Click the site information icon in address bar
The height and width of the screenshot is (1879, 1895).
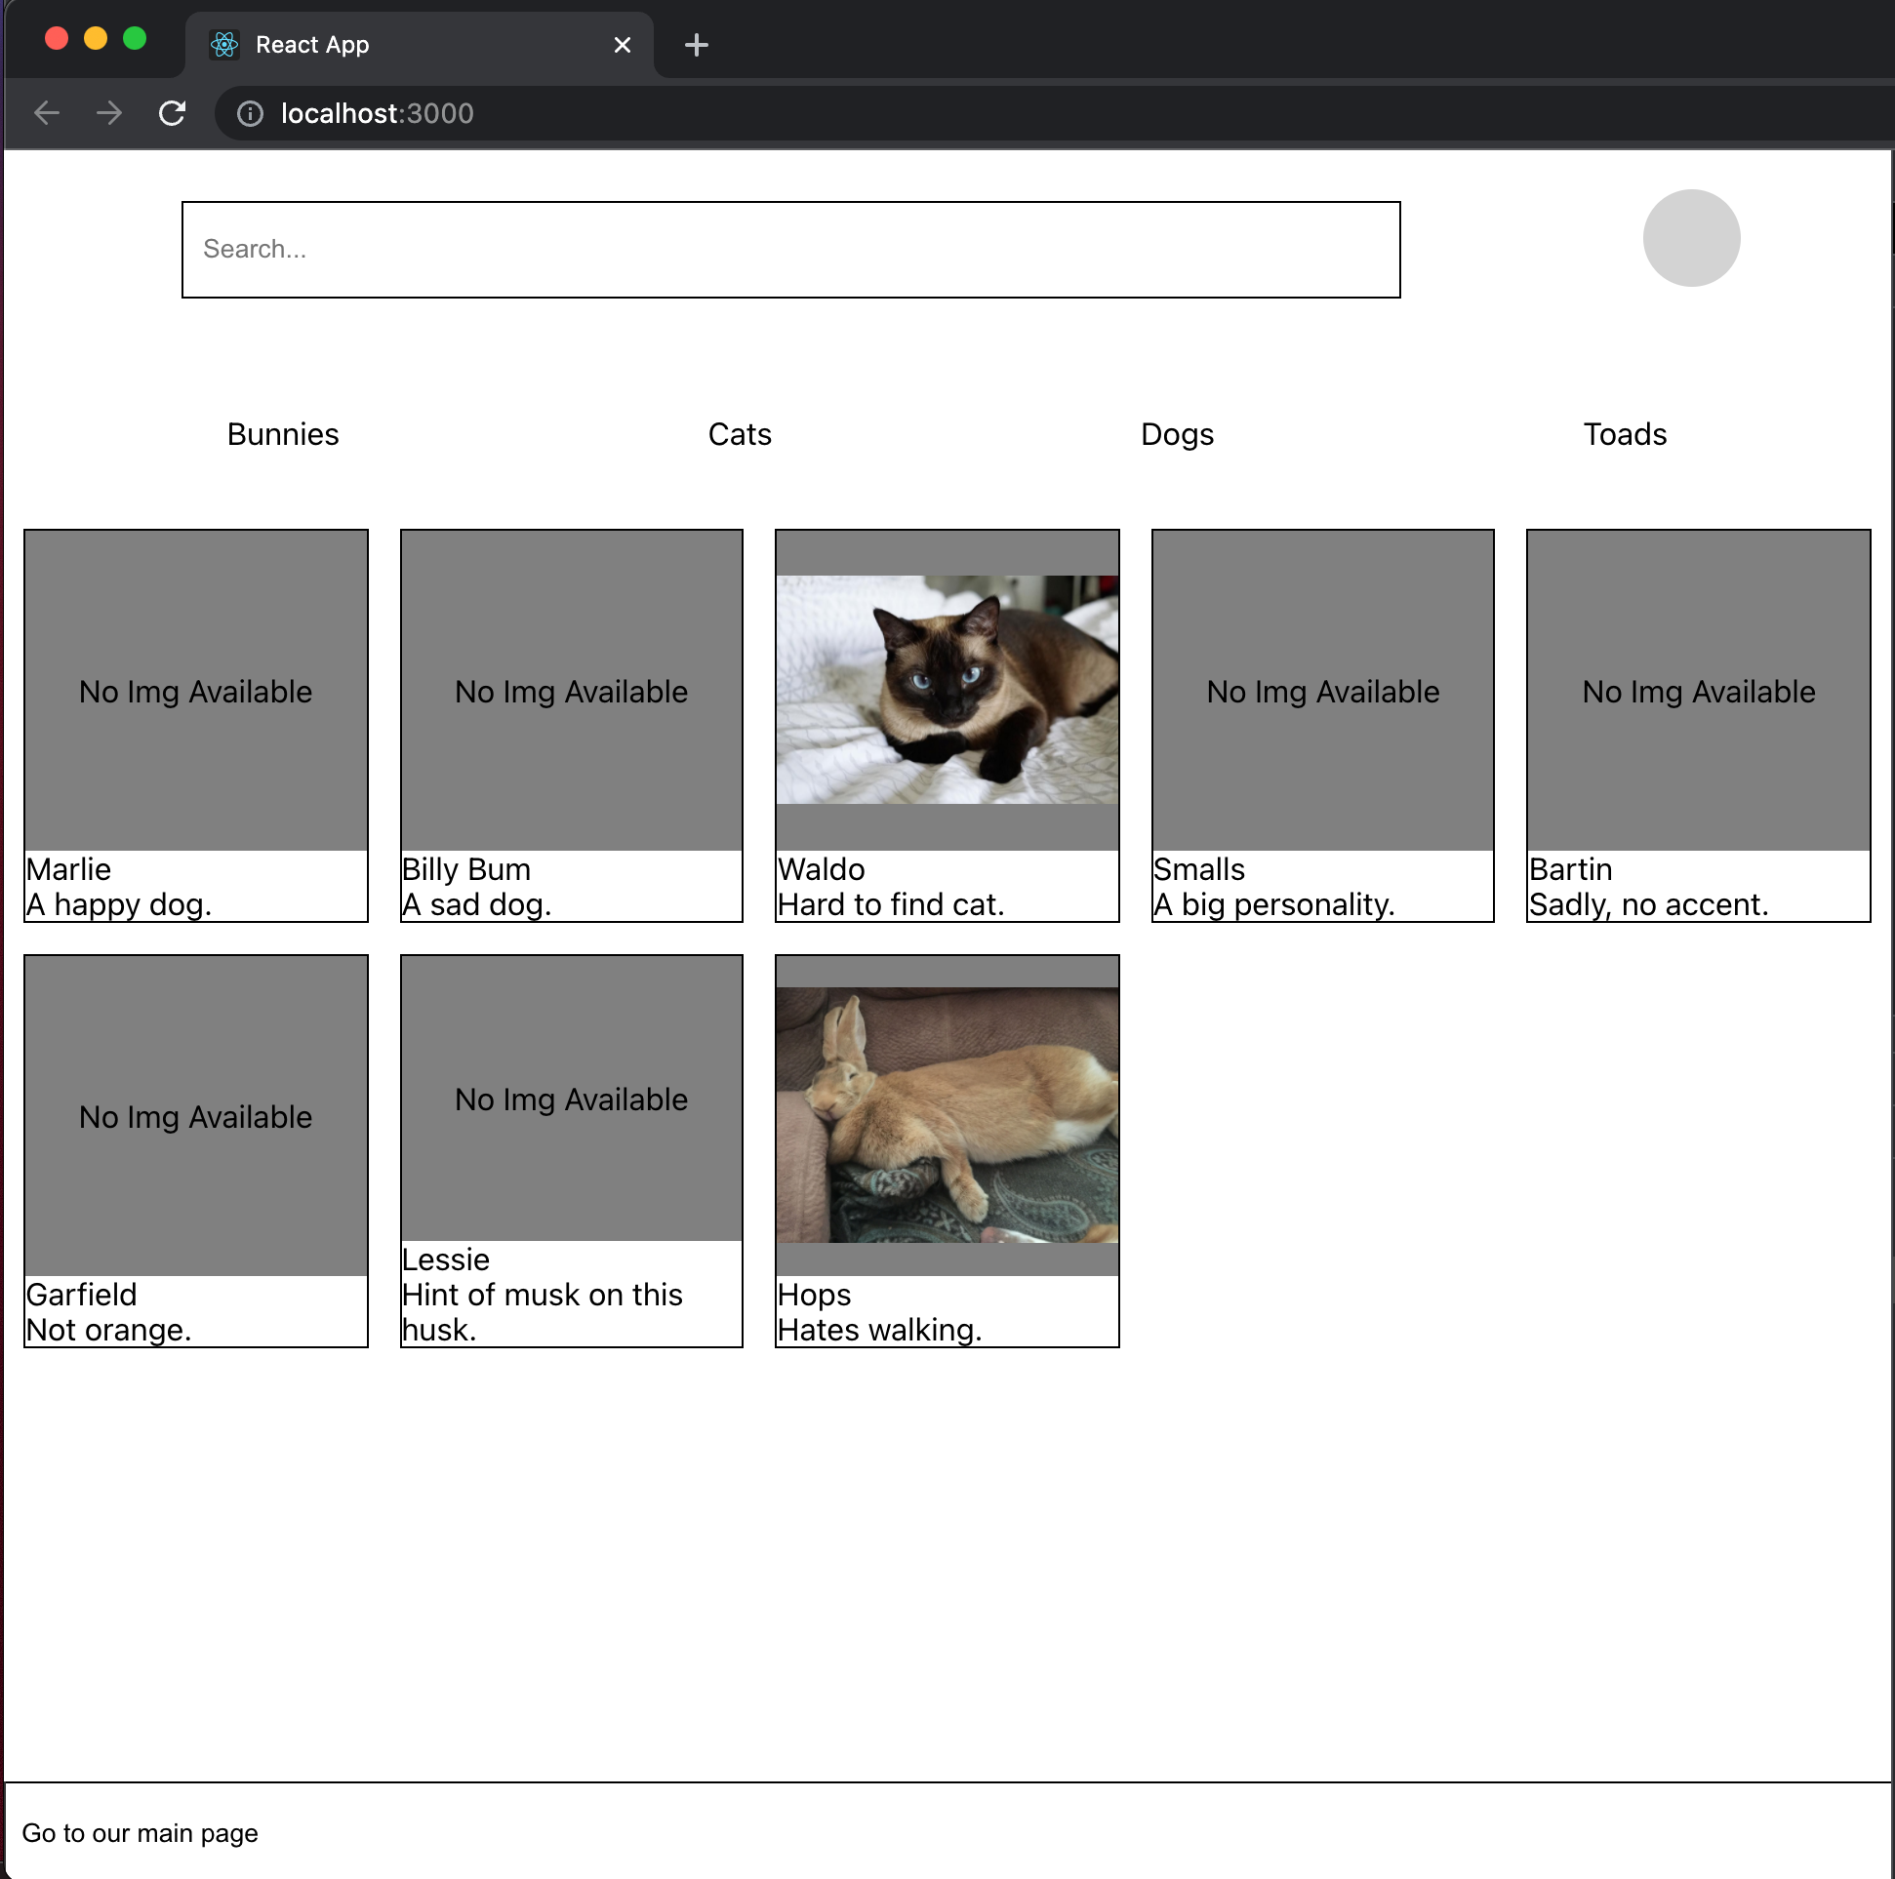(x=250, y=113)
